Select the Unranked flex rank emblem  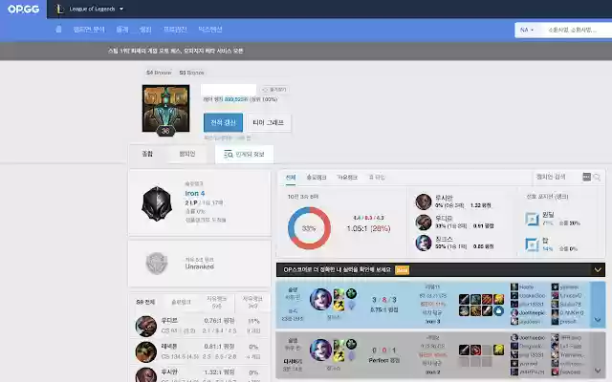tap(157, 264)
